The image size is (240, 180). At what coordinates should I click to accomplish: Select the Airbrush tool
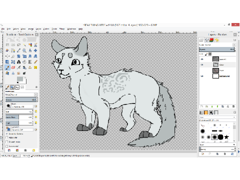(18, 67)
